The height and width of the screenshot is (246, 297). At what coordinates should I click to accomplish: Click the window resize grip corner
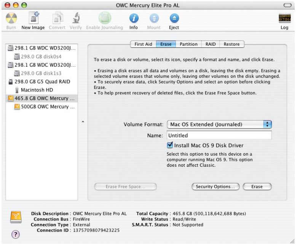tap(292, 241)
